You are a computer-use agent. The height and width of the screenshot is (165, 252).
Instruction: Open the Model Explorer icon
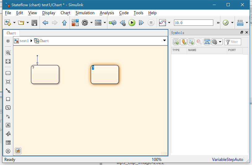98,23
